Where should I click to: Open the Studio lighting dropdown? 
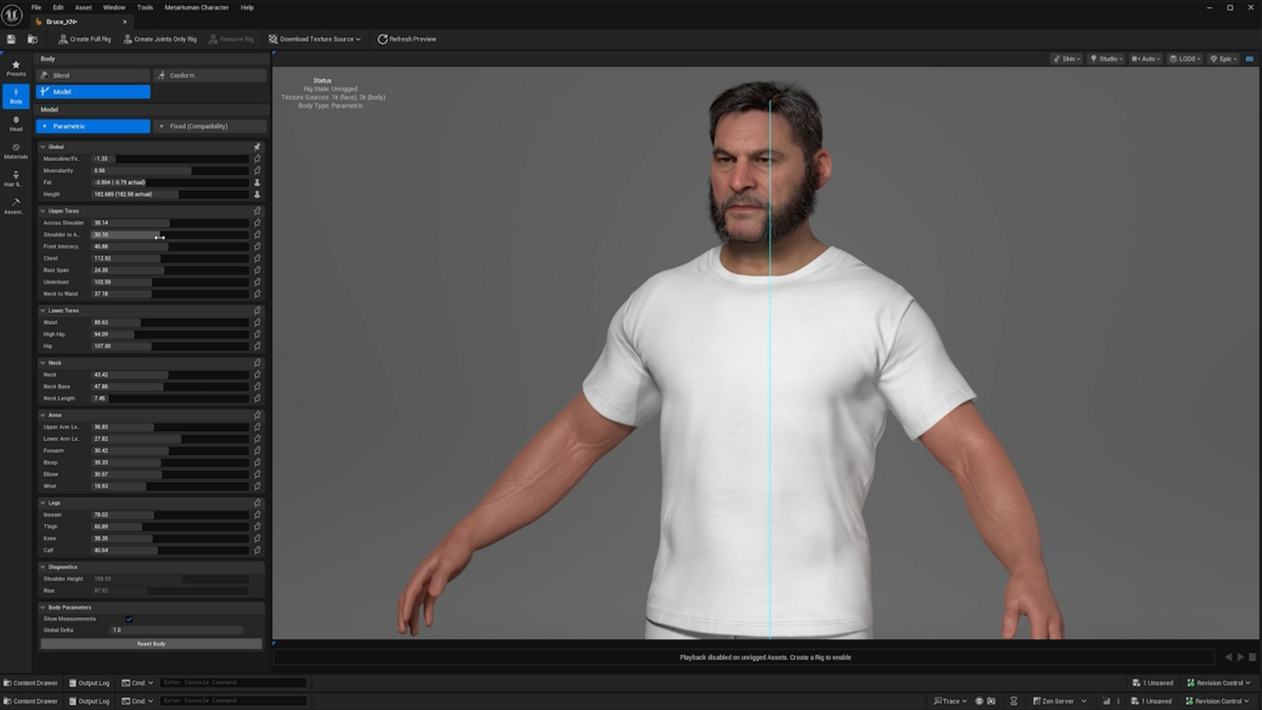(1106, 59)
